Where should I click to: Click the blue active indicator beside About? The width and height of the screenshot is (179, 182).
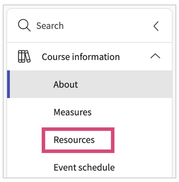(8, 84)
